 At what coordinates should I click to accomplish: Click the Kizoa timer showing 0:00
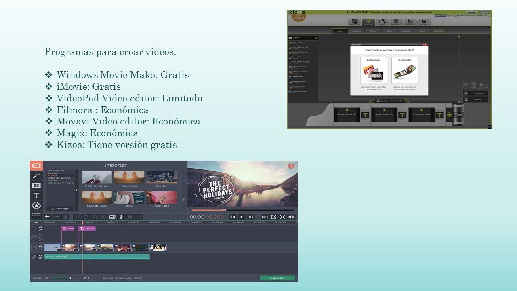[x=458, y=115]
